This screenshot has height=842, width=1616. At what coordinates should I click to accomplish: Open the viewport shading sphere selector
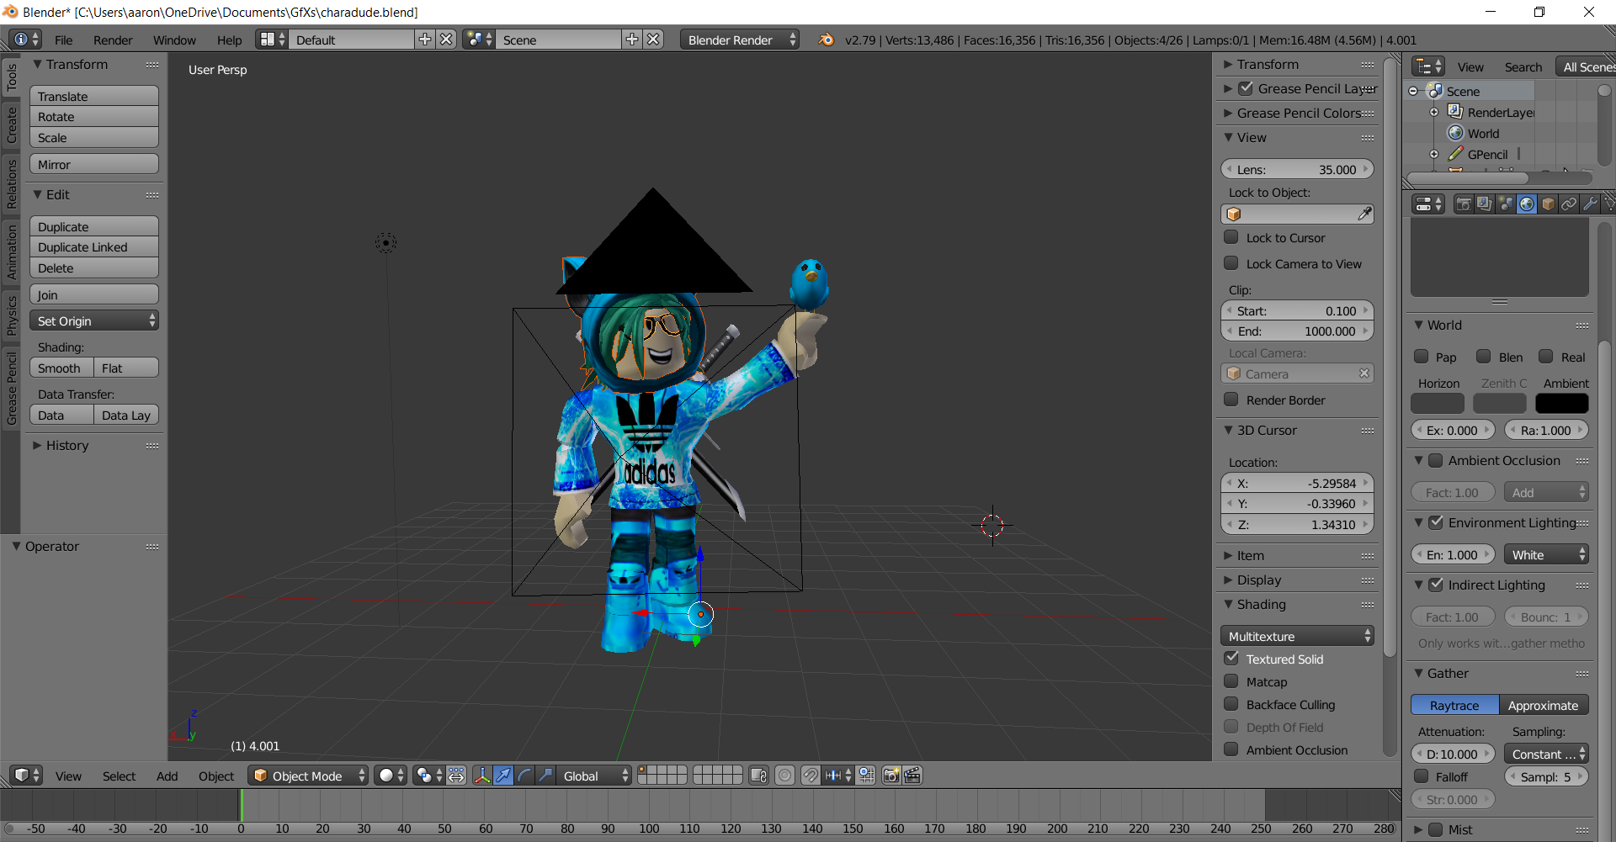[391, 775]
